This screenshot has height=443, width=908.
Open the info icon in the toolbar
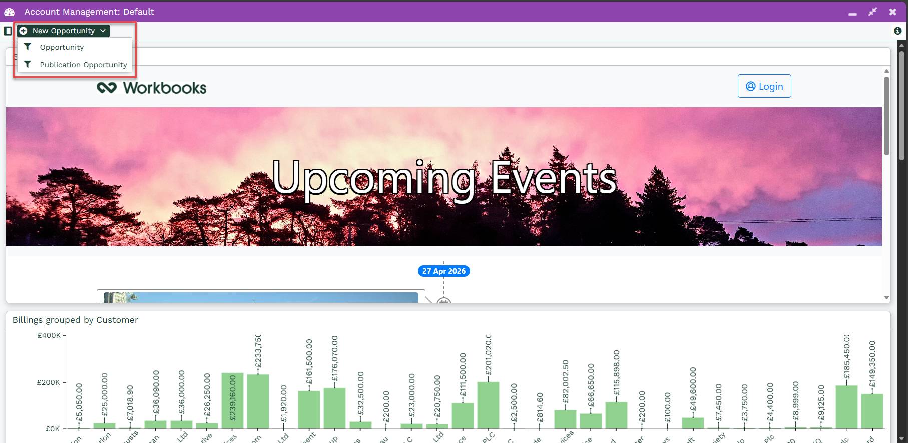[897, 31]
